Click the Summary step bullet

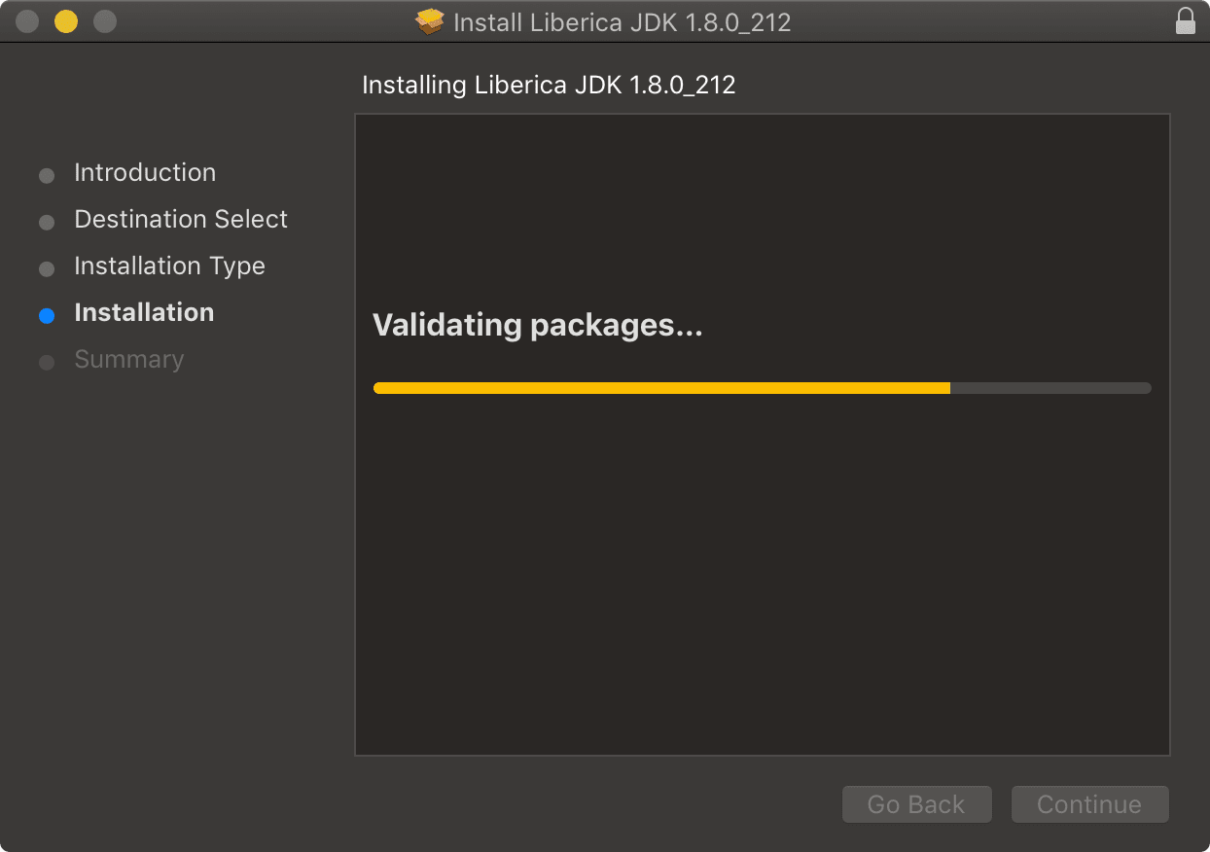(x=47, y=362)
